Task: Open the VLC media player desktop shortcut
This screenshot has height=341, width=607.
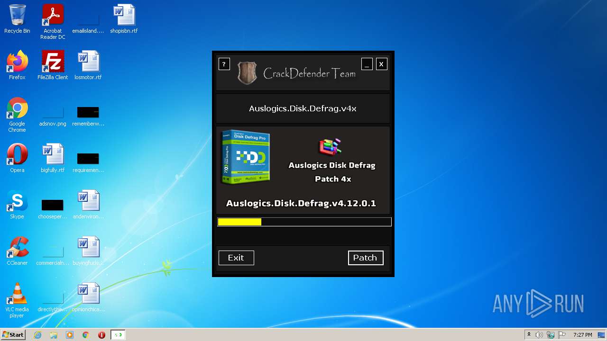Action: tap(17, 300)
